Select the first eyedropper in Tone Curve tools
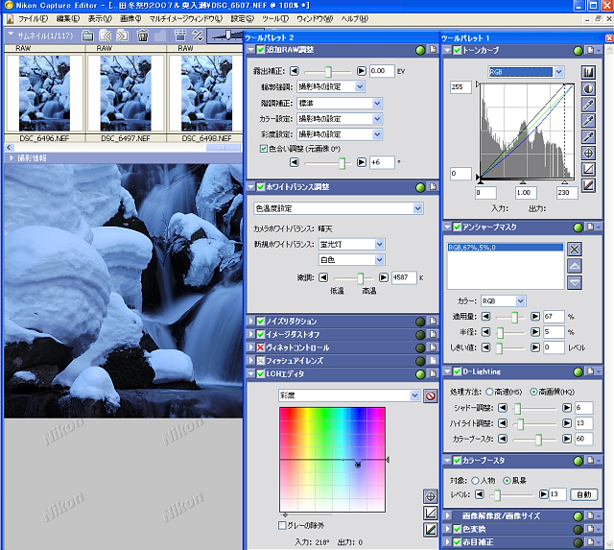This screenshot has width=614, height=550. pyautogui.click(x=588, y=105)
